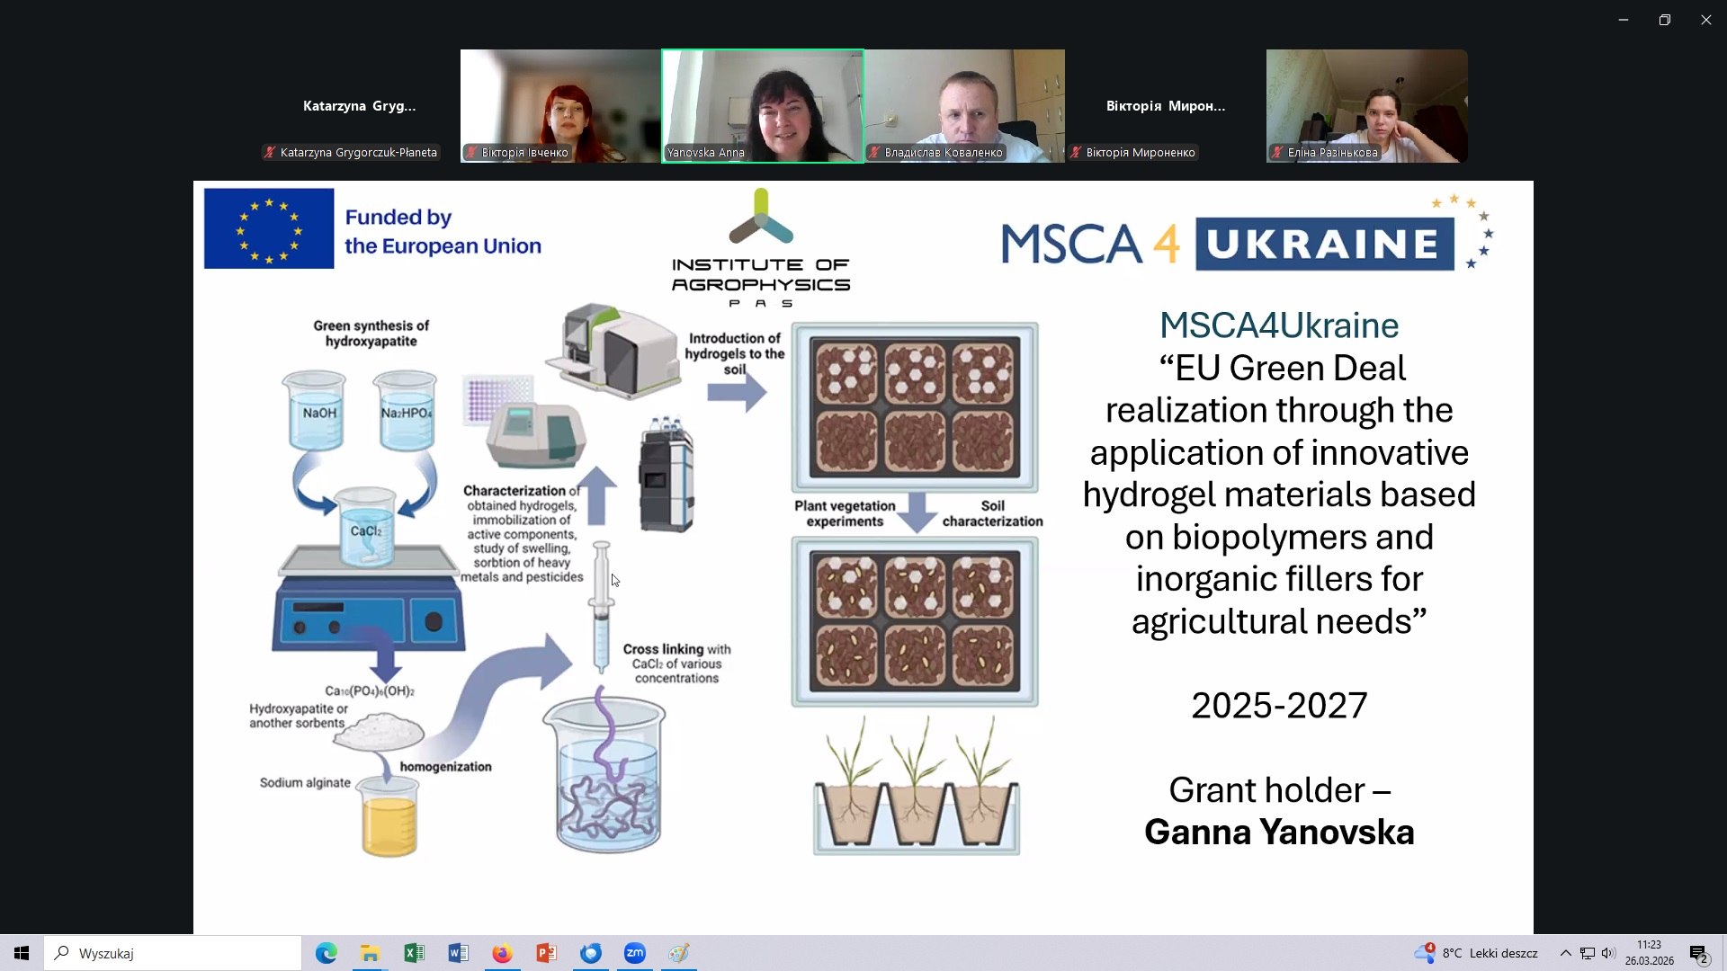The image size is (1727, 971).
Task: Select Владислав Коваленко's video thumbnail
Action: pyautogui.click(x=964, y=106)
